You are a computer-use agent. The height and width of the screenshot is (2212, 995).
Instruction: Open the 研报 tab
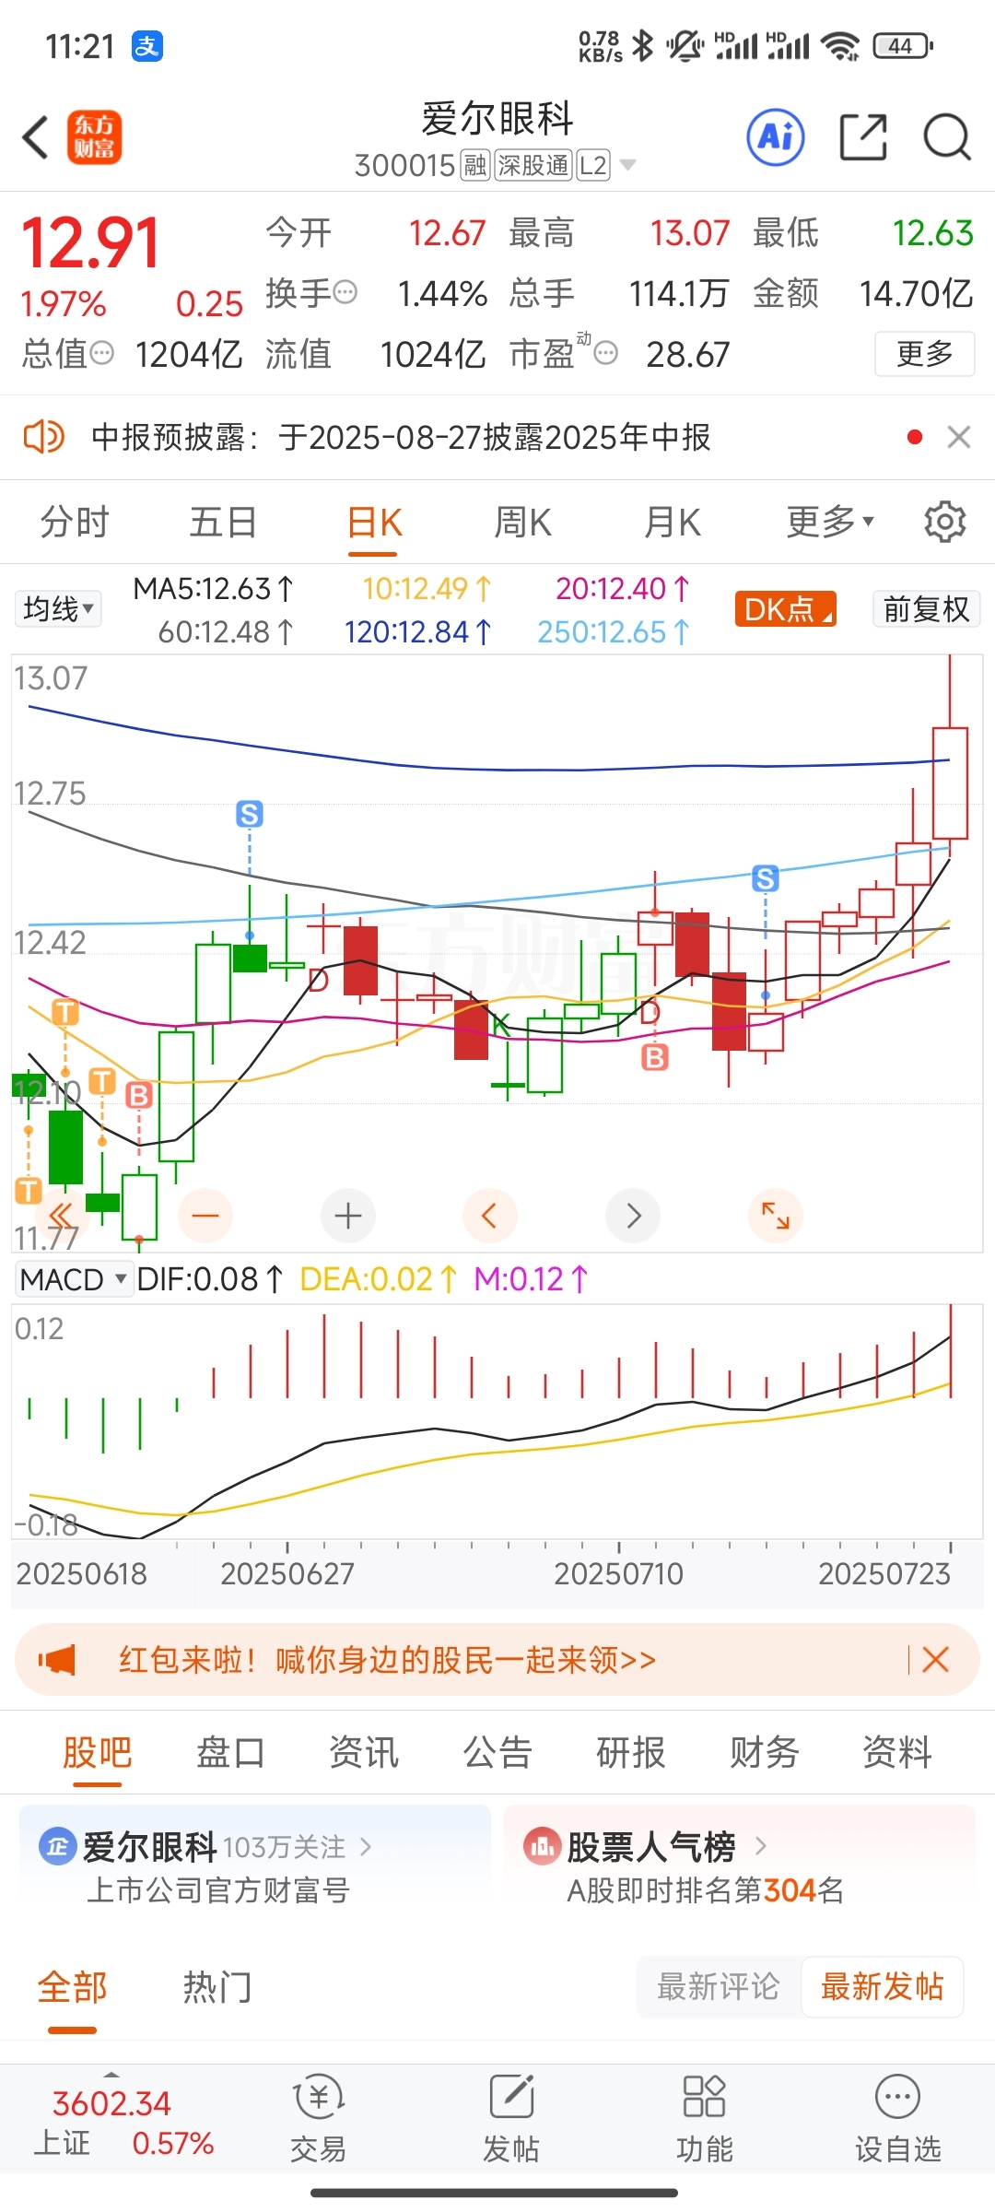click(x=631, y=1751)
